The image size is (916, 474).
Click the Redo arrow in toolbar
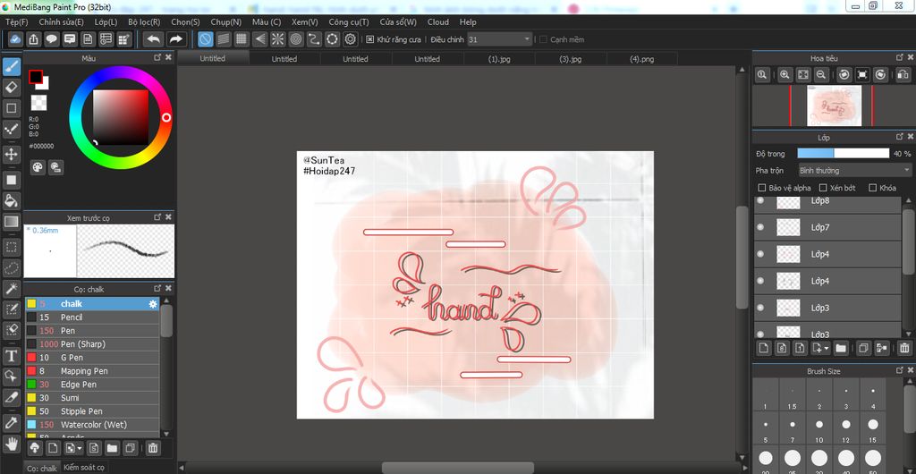click(175, 39)
